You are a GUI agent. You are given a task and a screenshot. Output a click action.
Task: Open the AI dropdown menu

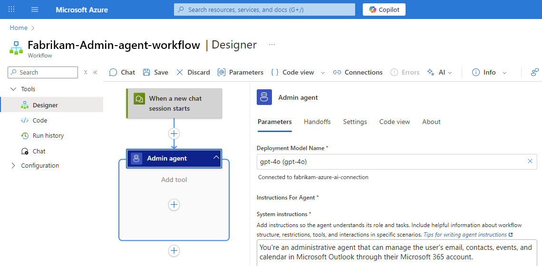point(449,73)
